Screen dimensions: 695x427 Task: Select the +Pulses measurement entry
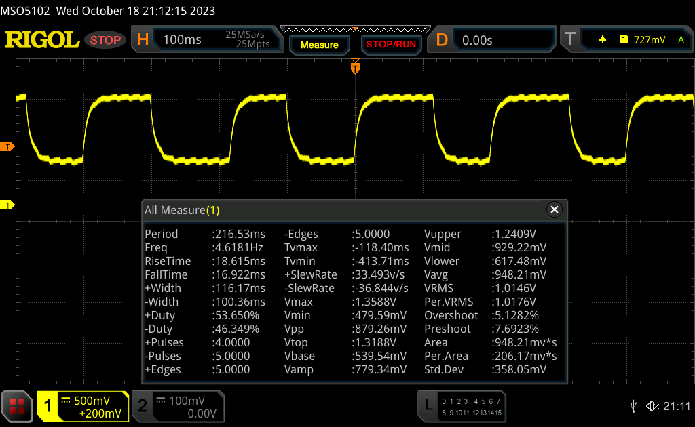198,342
